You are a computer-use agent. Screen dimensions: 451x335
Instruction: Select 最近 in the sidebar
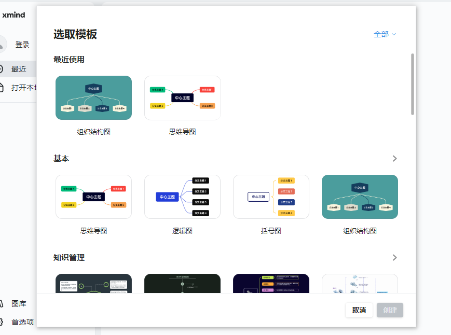point(20,68)
